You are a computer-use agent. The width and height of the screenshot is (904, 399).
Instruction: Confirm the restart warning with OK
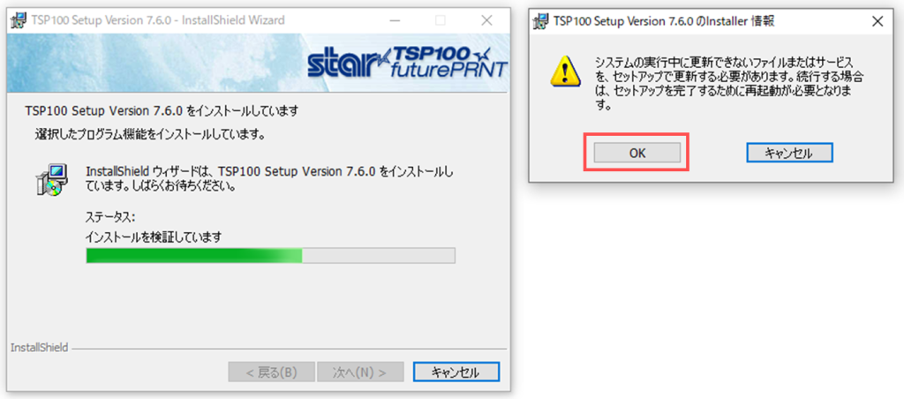tap(637, 153)
